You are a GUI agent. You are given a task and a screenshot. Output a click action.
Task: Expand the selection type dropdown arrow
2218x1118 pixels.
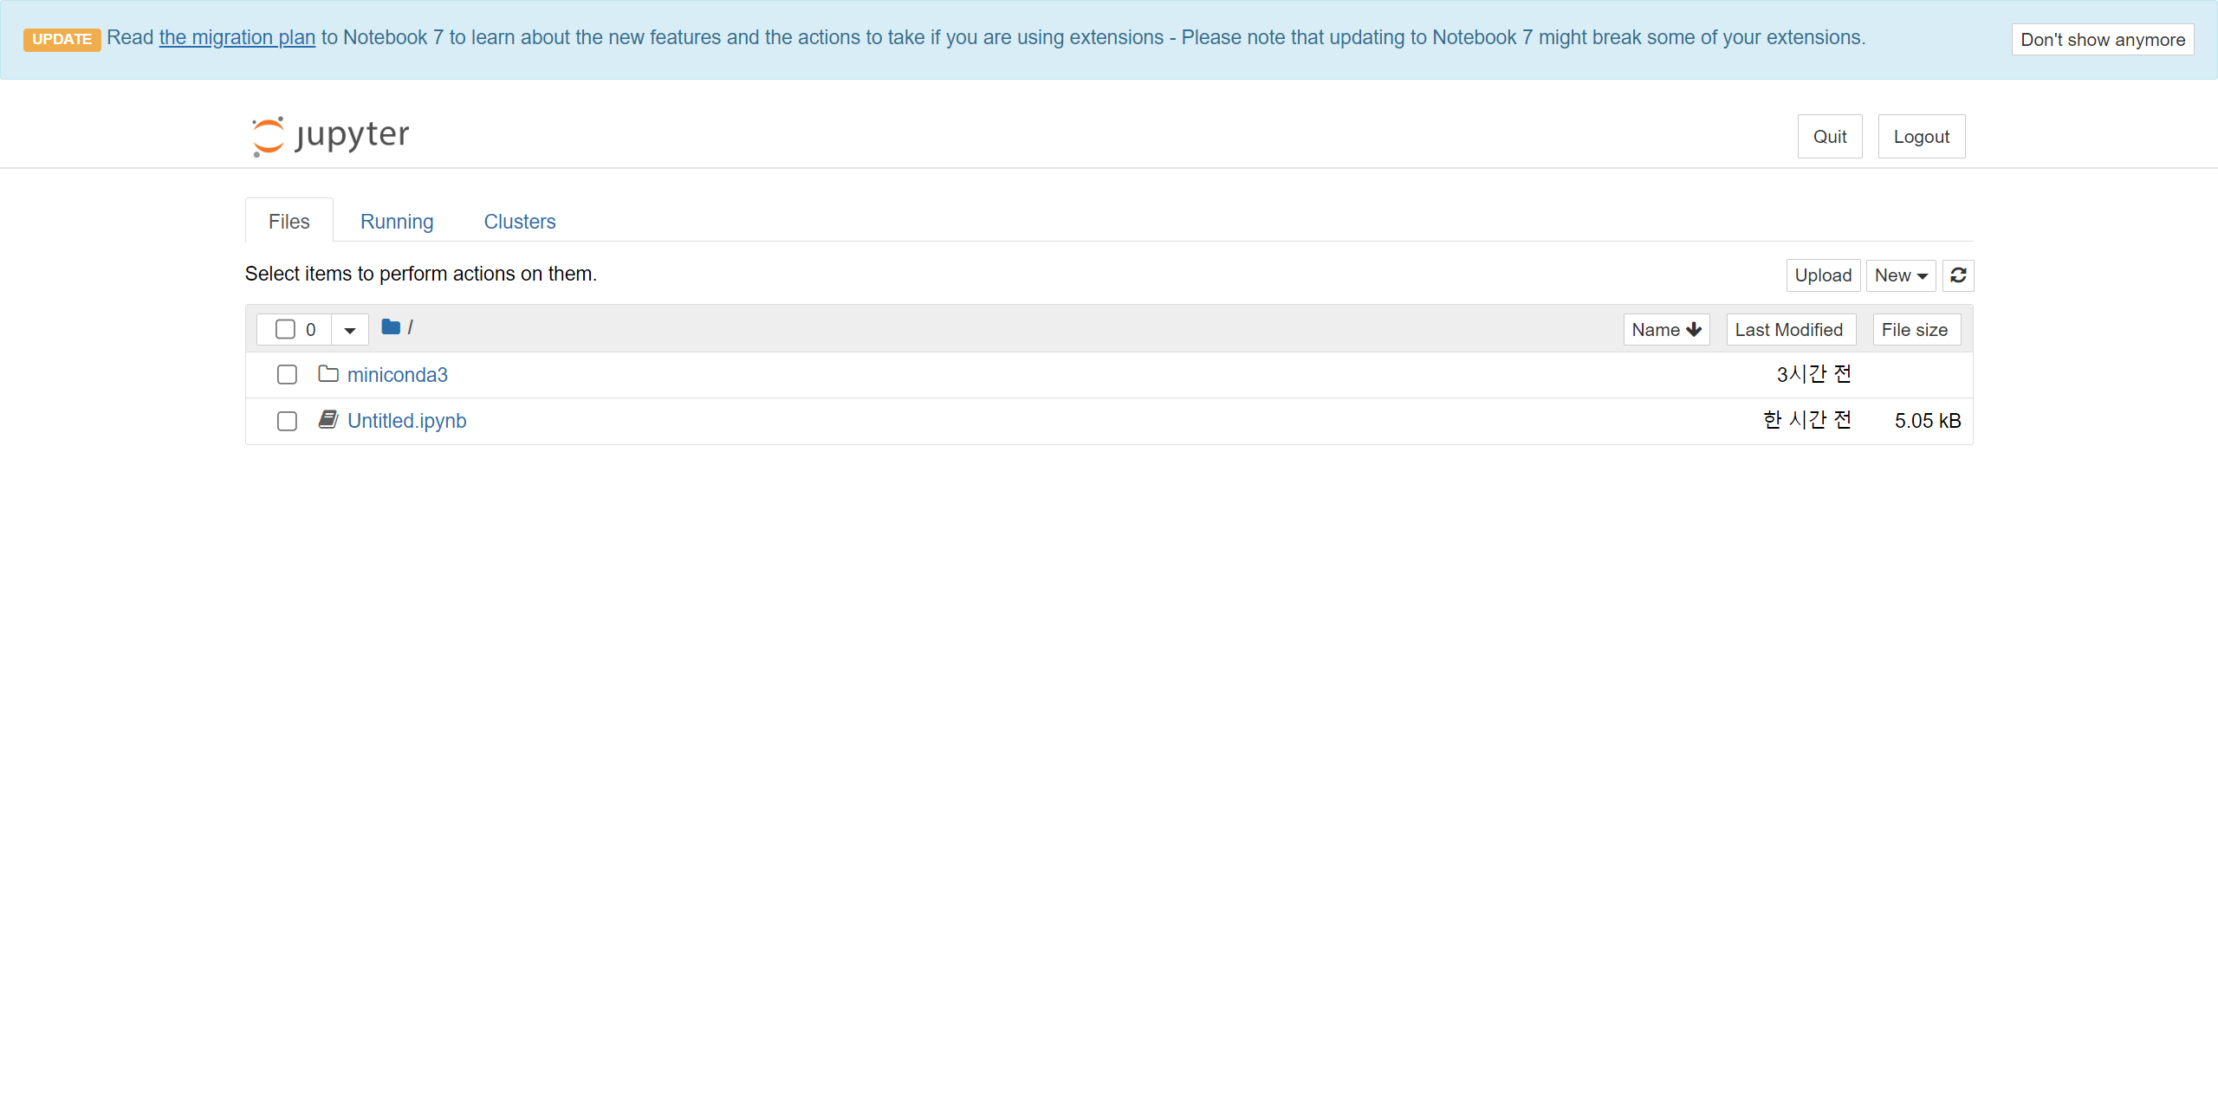350,330
